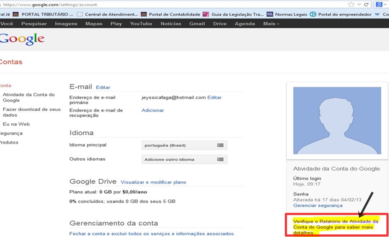Click Editar next to E-mail heading
The image size is (389, 237).
point(103,87)
